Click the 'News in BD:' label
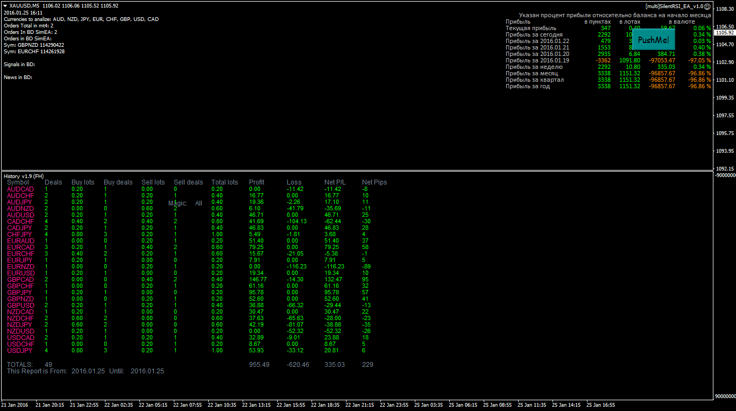The image size is (736, 411). tap(18, 77)
